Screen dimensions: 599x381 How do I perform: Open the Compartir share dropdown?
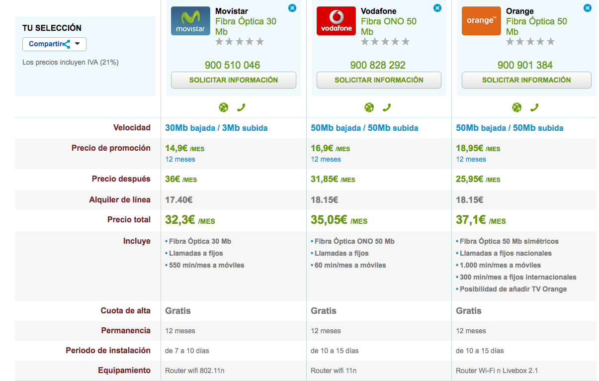[x=54, y=44]
